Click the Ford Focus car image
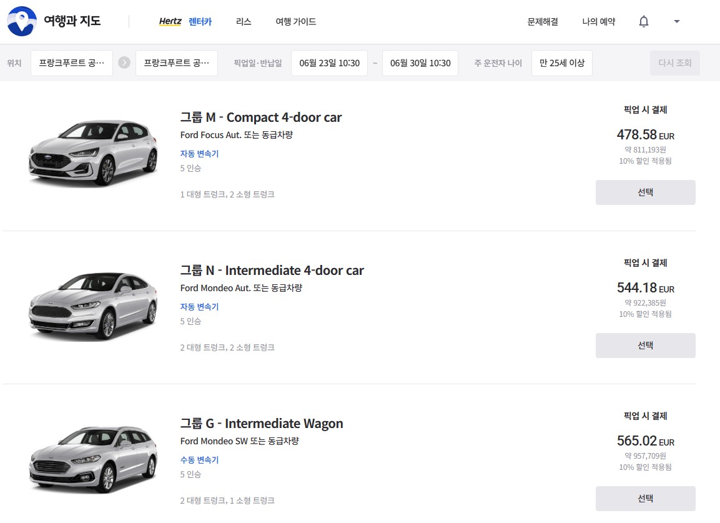 (93, 151)
